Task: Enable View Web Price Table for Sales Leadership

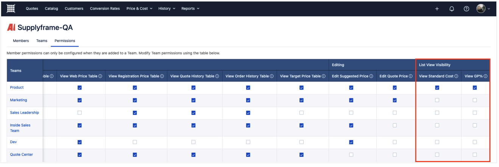Action: click(x=80, y=113)
